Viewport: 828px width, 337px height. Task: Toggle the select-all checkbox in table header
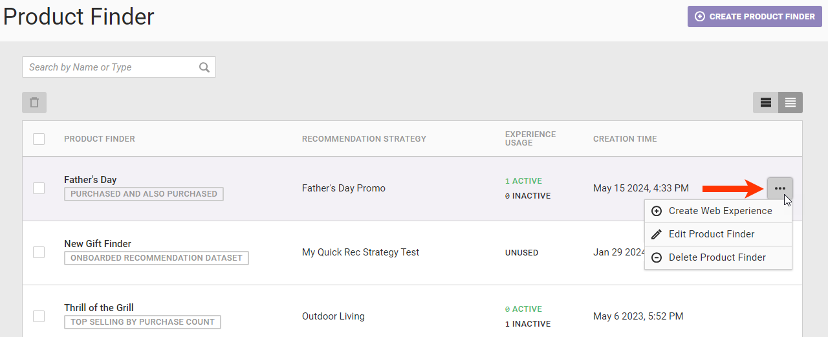(39, 139)
